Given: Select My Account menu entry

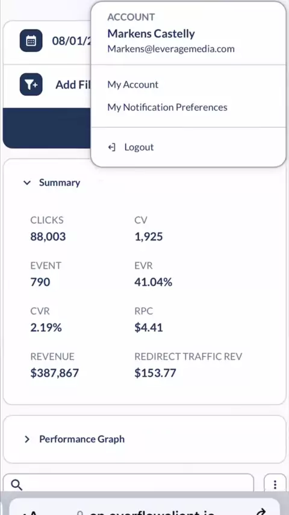Looking at the screenshot, I should (133, 85).
